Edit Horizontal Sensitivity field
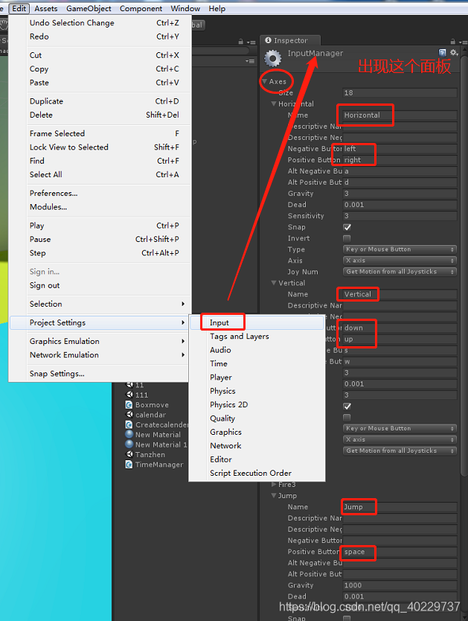The image size is (468, 621). pyautogui.click(x=400, y=216)
